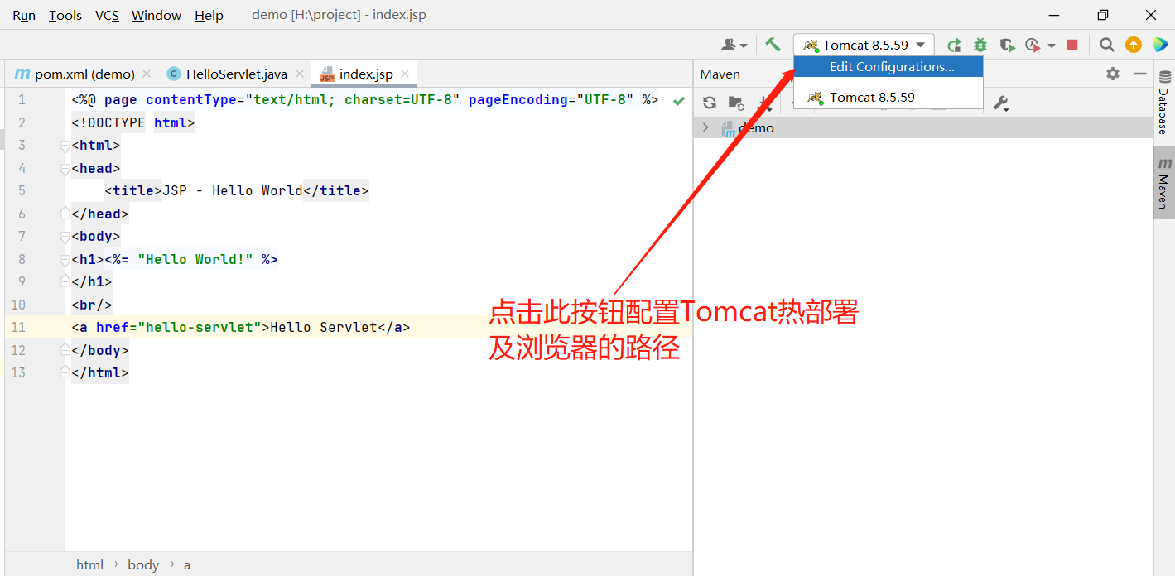Viewport: 1175px width, 576px height.
Task: Click the Build Project hammer icon
Action: click(773, 45)
